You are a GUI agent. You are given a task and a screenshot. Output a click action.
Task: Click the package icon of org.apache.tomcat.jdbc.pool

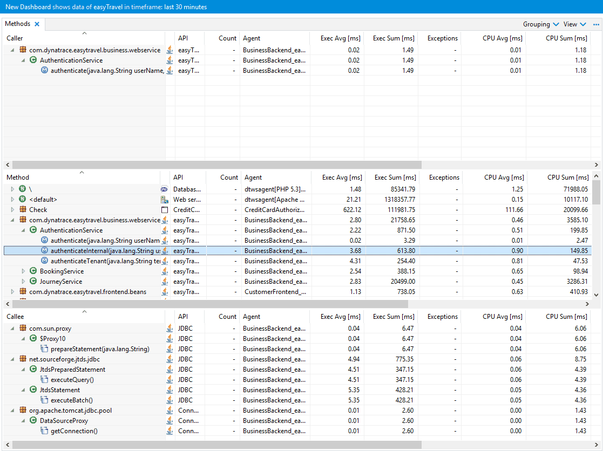pos(23,411)
